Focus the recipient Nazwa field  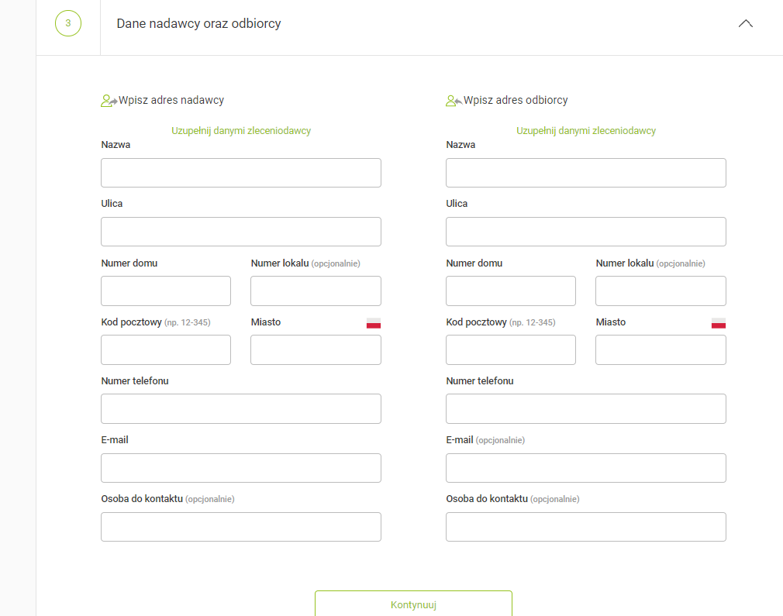586,173
